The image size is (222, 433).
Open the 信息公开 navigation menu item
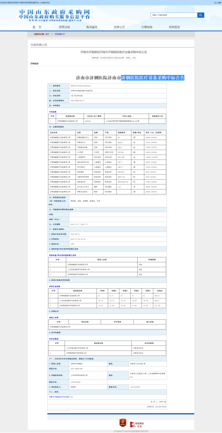(119, 27)
